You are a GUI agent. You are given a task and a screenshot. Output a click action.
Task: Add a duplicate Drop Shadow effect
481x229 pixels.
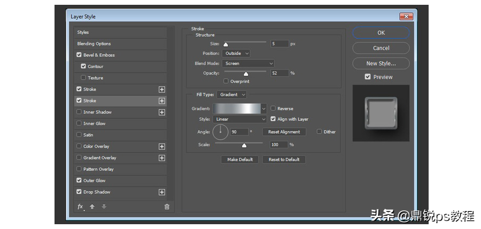pyautogui.click(x=161, y=192)
